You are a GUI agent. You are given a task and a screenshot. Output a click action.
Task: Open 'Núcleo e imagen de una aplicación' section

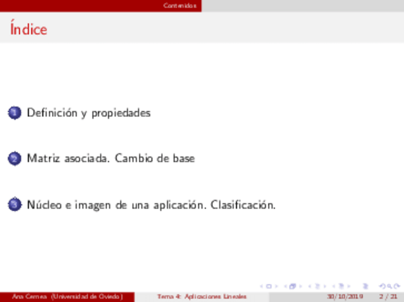151,205
